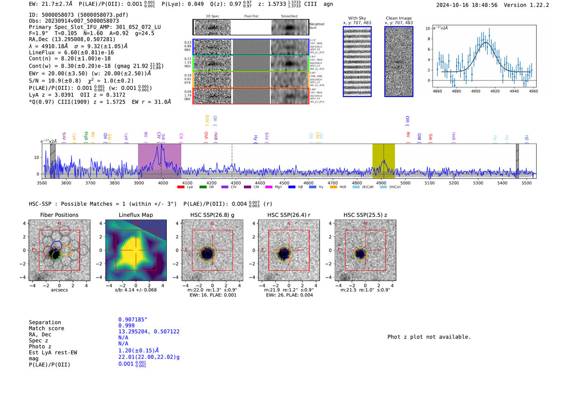Click the (K)CaII legend swatch
The width and height of the screenshot is (578, 393).
356,187
